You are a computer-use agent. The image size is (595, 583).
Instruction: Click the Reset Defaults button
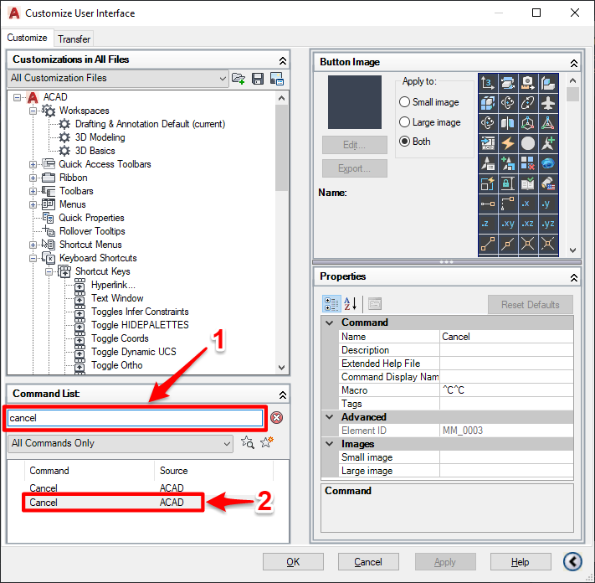530,305
